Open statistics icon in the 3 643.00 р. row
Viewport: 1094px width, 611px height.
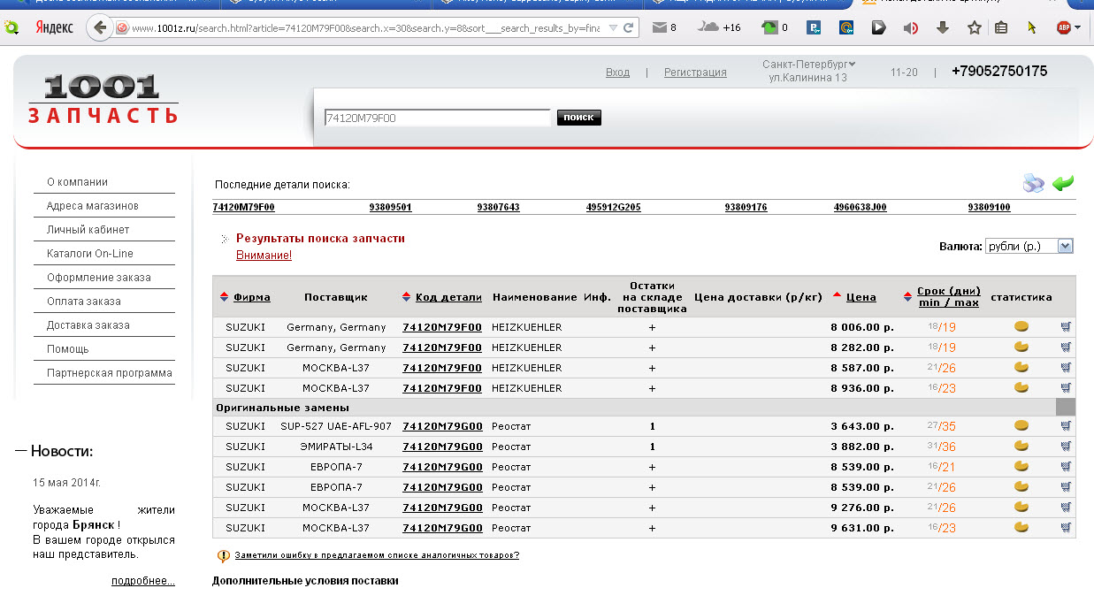1021,426
